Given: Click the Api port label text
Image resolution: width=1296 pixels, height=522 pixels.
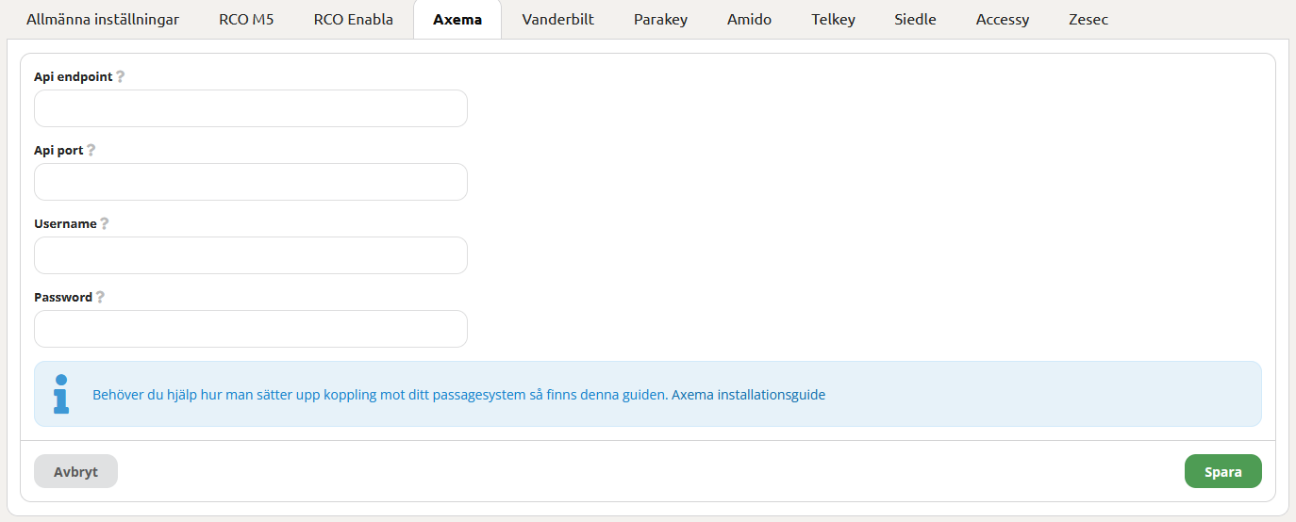Looking at the screenshot, I should pyautogui.click(x=58, y=150).
